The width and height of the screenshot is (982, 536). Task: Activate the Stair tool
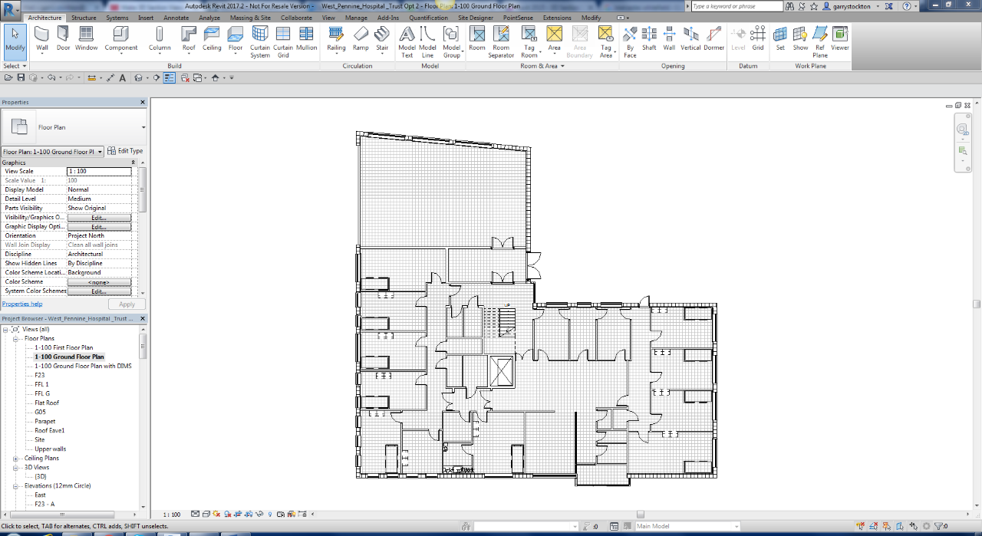382,39
